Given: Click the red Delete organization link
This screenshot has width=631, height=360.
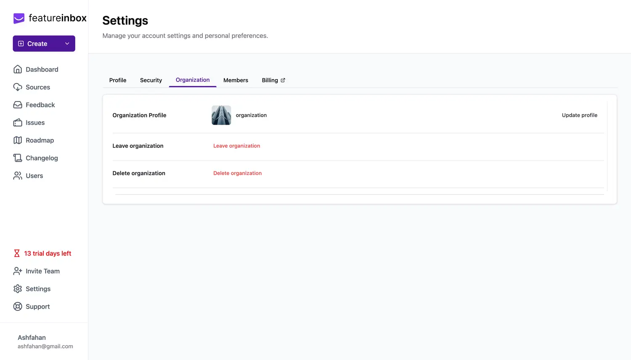Looking at the screenshot, I should tap(237, 173).
